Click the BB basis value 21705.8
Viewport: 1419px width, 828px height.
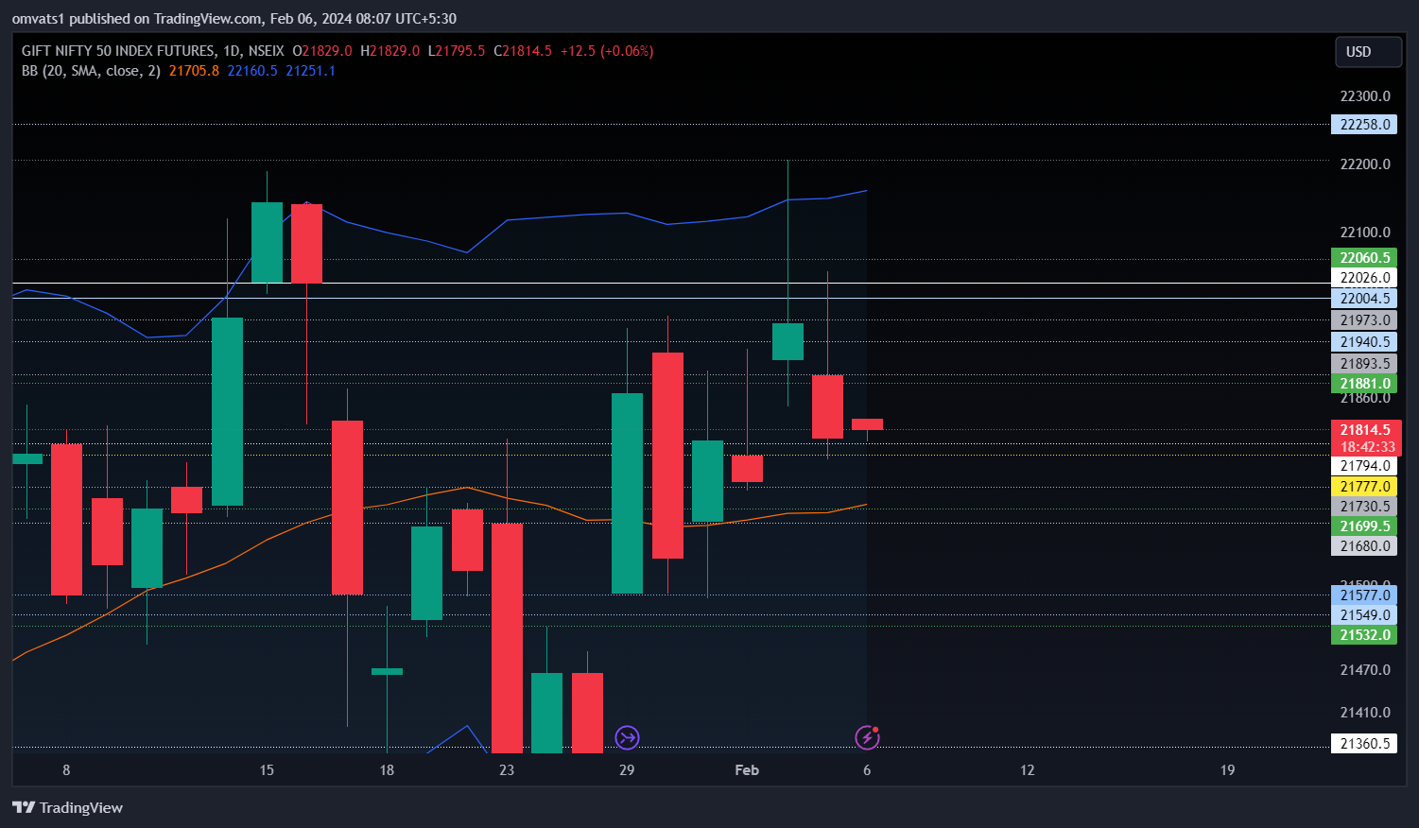[194, 71]
